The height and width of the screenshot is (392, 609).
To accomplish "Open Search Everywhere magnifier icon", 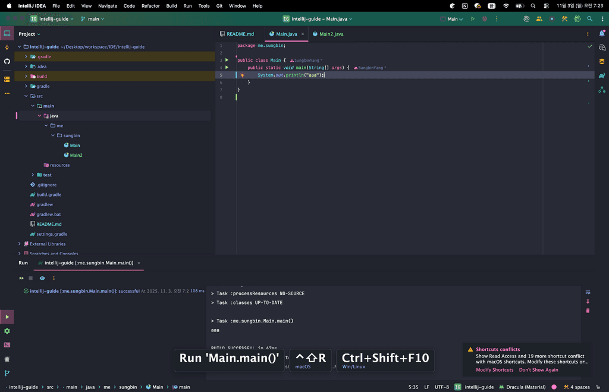I will 589,19.
